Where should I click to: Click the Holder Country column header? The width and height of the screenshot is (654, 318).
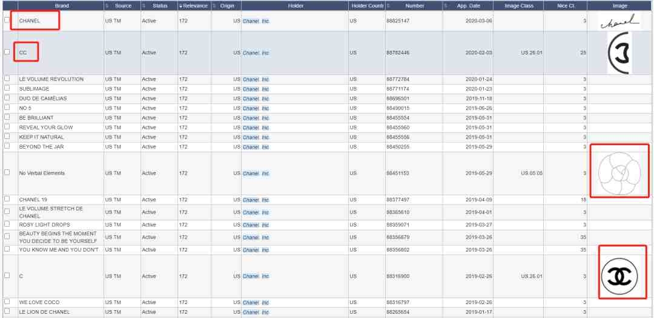366,6
